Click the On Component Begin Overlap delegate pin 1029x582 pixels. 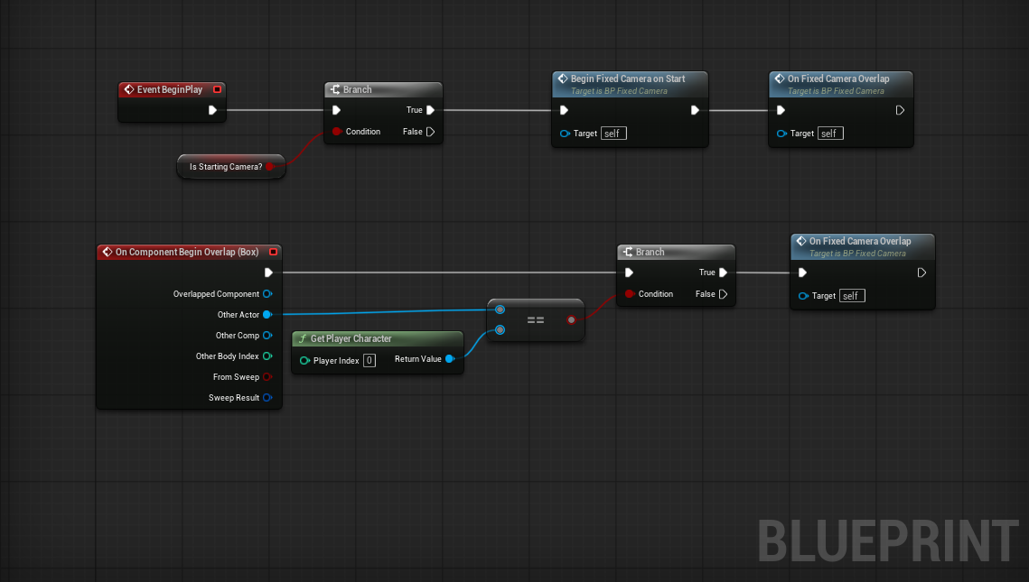[x=273, y=253]
